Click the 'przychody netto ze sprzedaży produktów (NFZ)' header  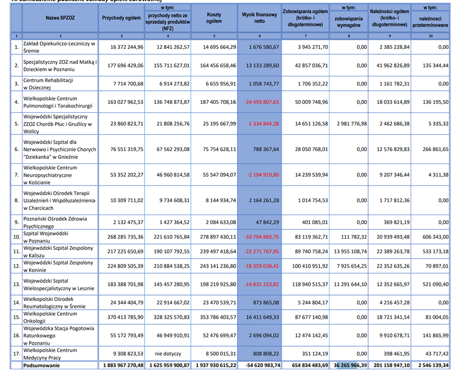(x=168, y=21)
